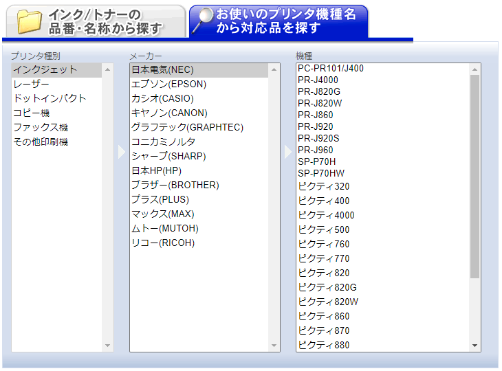Click the yellow folder icon
Viewport: 502px width, 371px height.
[29, 21]
